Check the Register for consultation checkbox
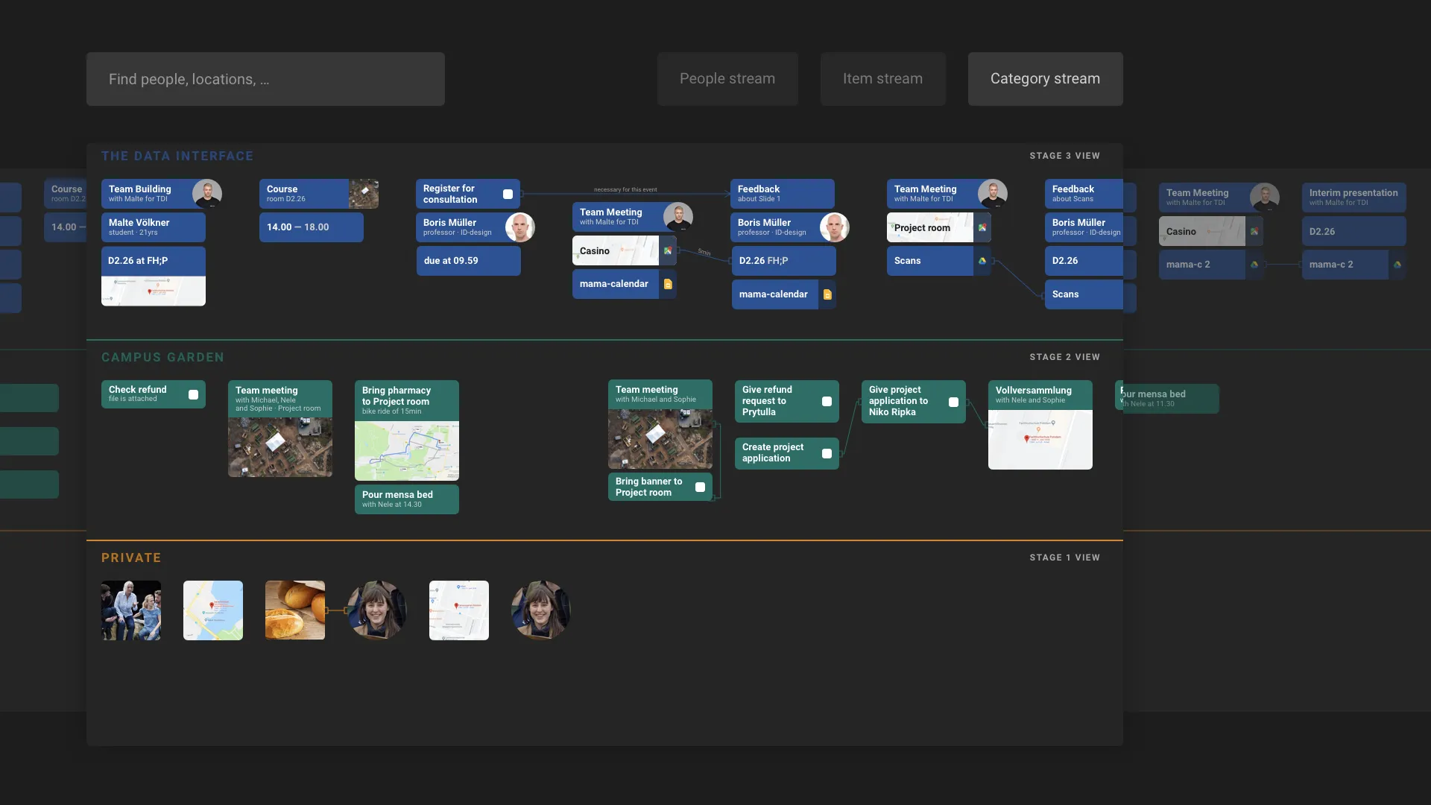The image size is (1431, 805). pyautogui.click(x=508, y=194)
